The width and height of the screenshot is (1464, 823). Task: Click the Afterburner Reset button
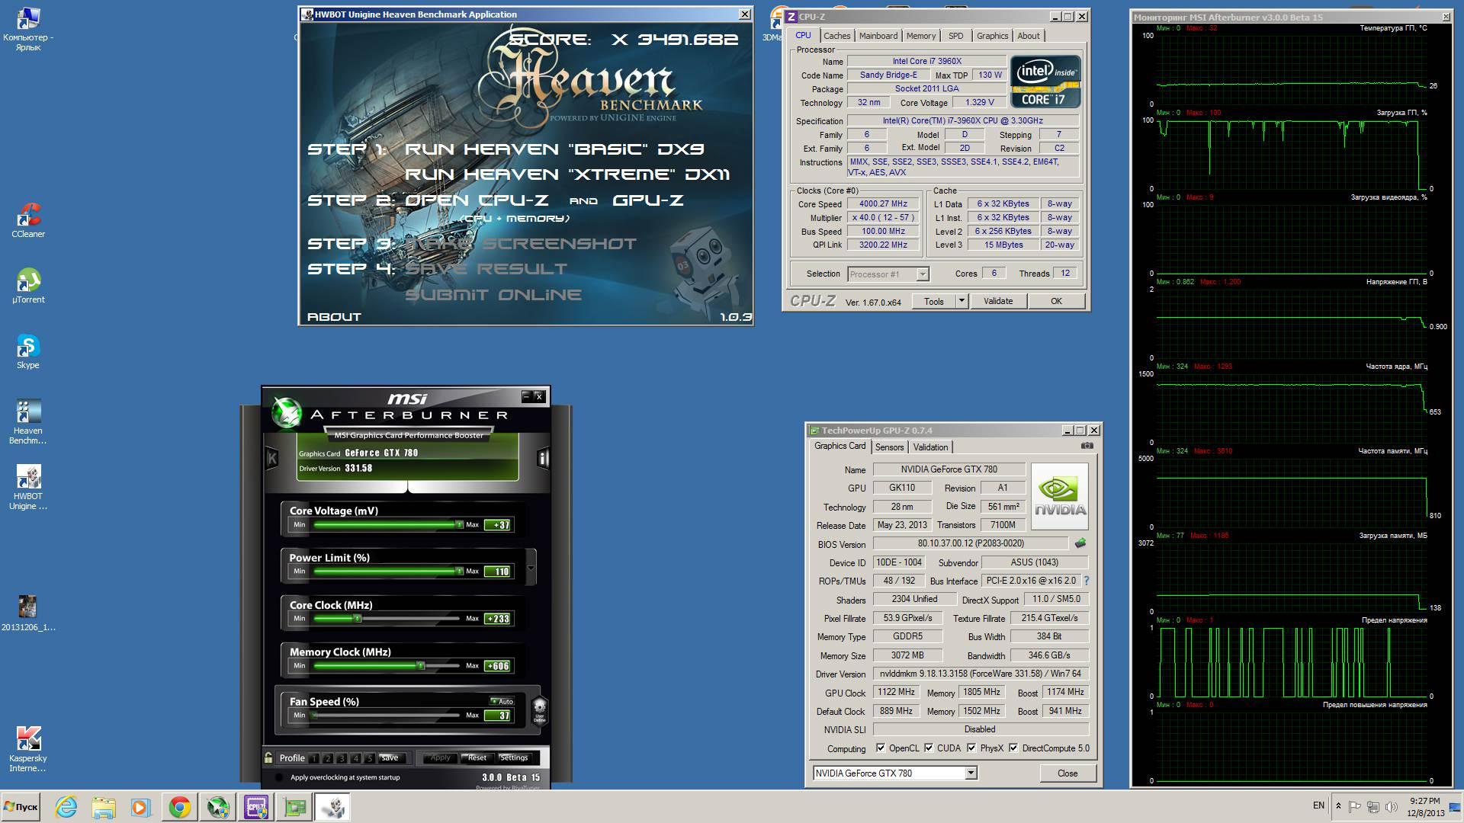(x=477, y=758)
